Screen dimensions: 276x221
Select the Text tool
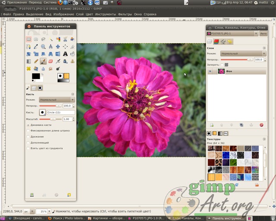point(65,54)
